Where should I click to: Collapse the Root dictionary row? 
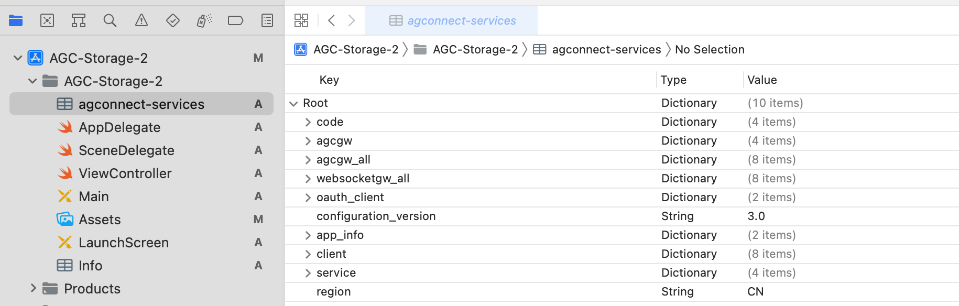[293, 103]
